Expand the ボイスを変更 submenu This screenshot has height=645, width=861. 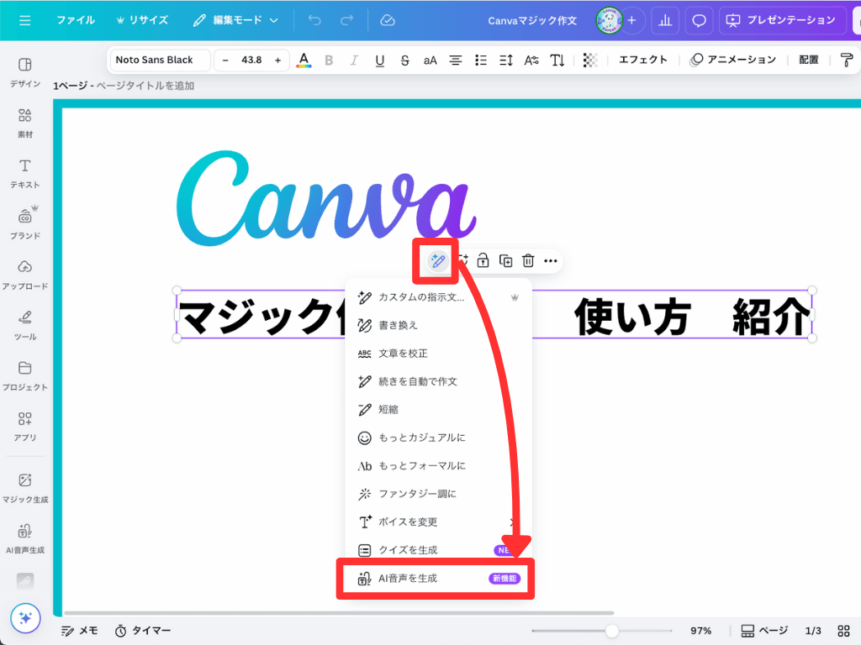(x=438, y=522)
